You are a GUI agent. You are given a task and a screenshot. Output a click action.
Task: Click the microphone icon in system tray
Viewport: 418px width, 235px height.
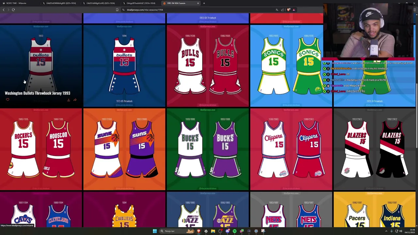pos(392,231)
